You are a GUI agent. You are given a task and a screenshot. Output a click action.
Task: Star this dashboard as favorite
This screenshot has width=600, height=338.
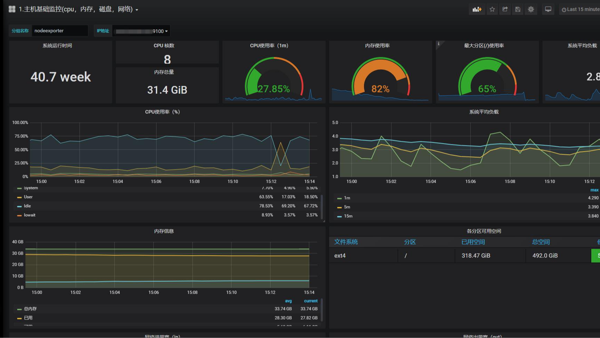coord(492,9)
